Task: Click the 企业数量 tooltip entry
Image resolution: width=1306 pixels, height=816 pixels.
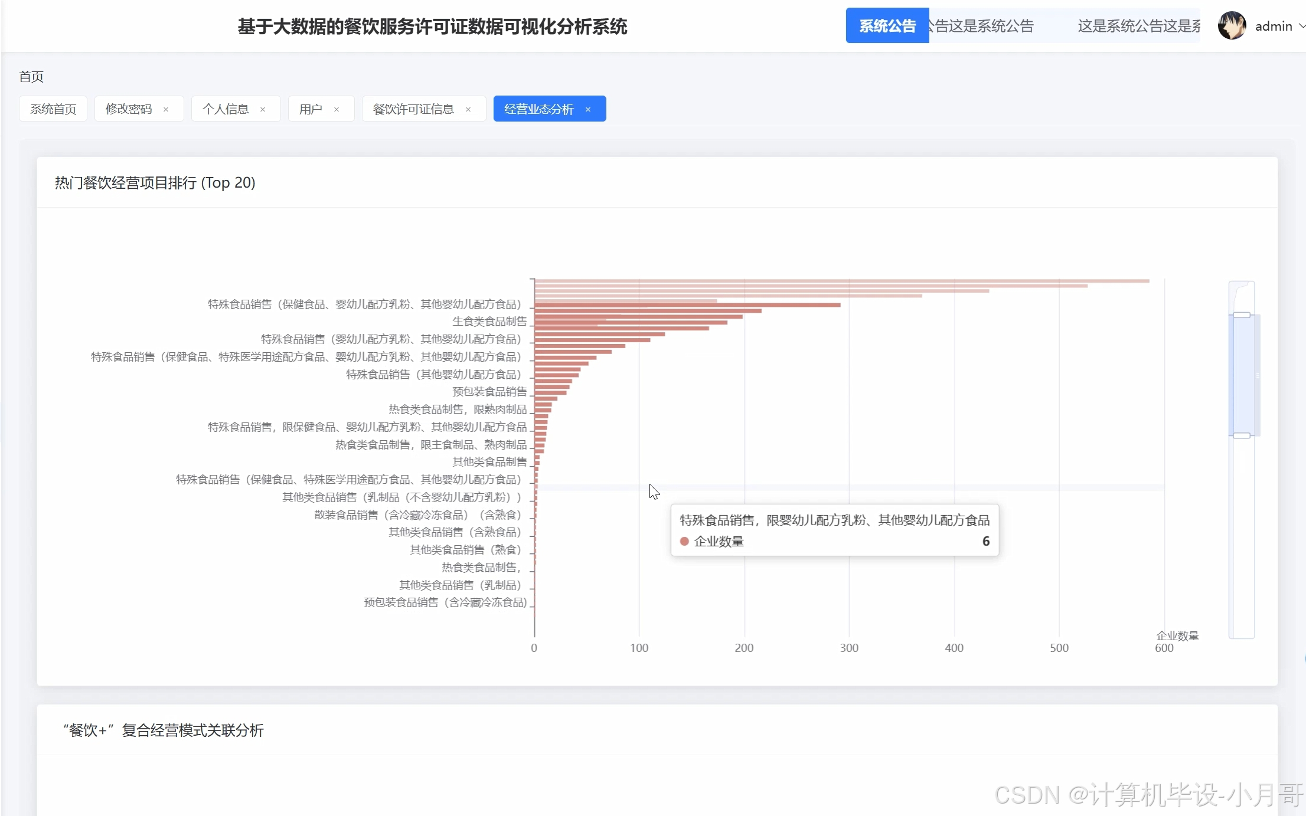Action: (835, 541)
